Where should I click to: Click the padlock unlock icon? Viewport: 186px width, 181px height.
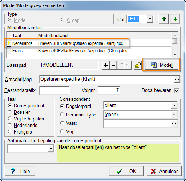138,65
